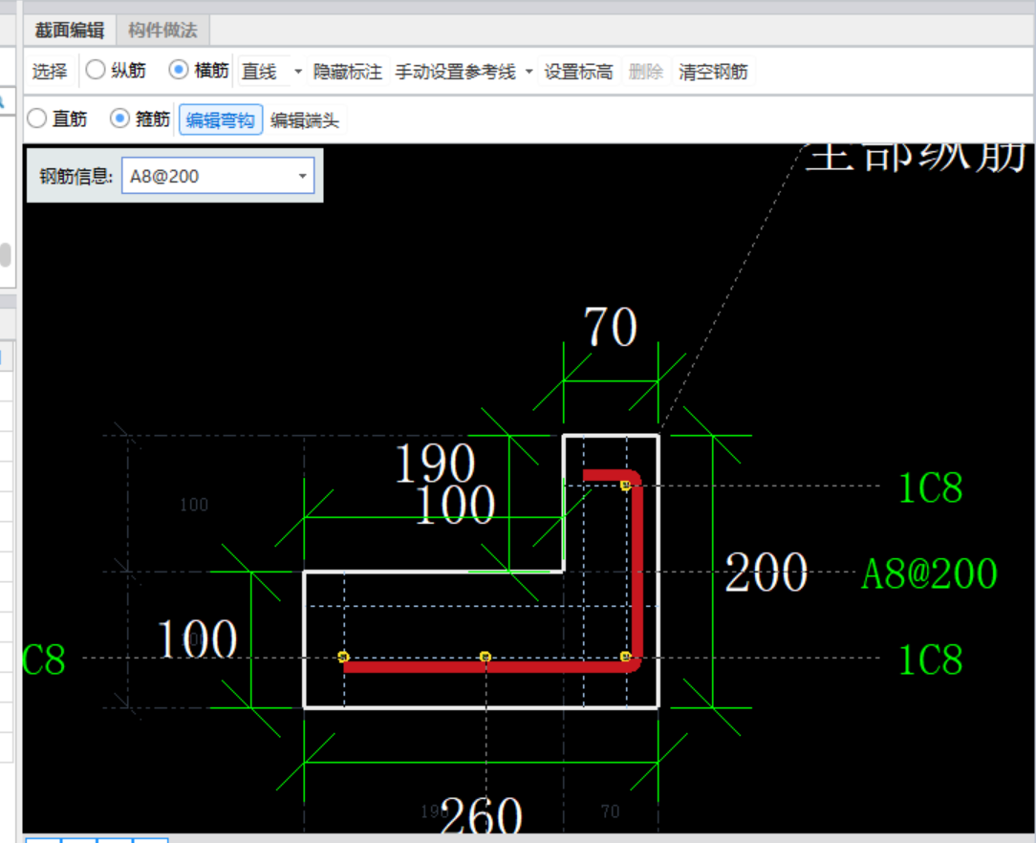This screenshot has height=843, width=1036.
Task: Click the 260 width dimension value
Action: click(x=482, y=815)
